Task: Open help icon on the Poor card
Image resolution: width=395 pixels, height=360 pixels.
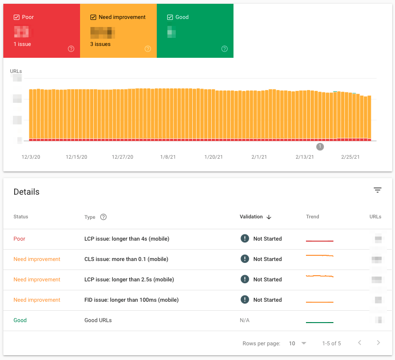Action: [x=71, y=49]
